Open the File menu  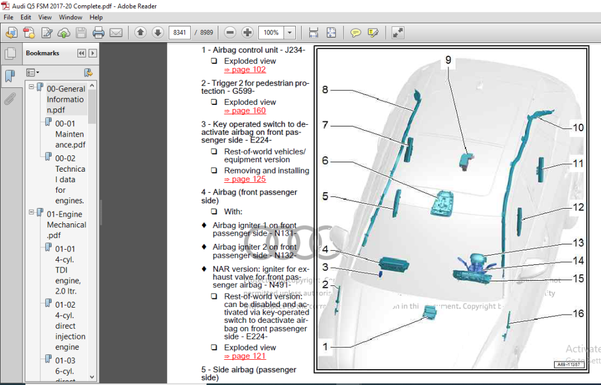[8, 17]
